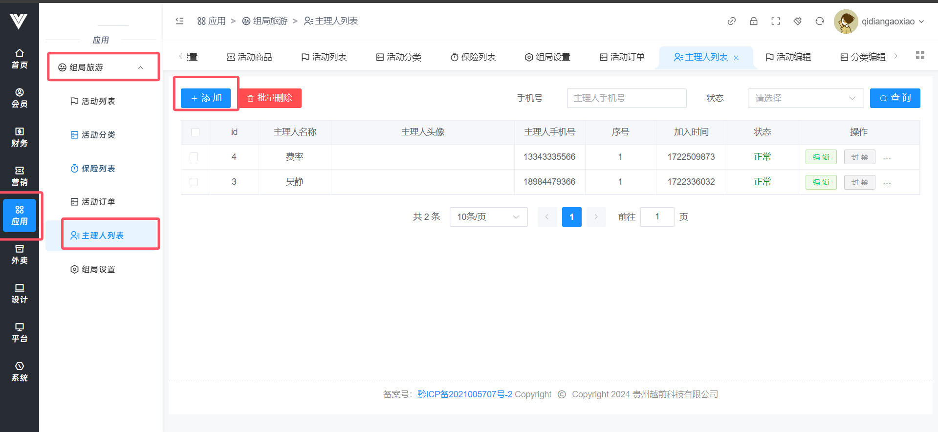Click the blue 添加 button
This screenshot has width=938, height=432.
click(206, 98)
